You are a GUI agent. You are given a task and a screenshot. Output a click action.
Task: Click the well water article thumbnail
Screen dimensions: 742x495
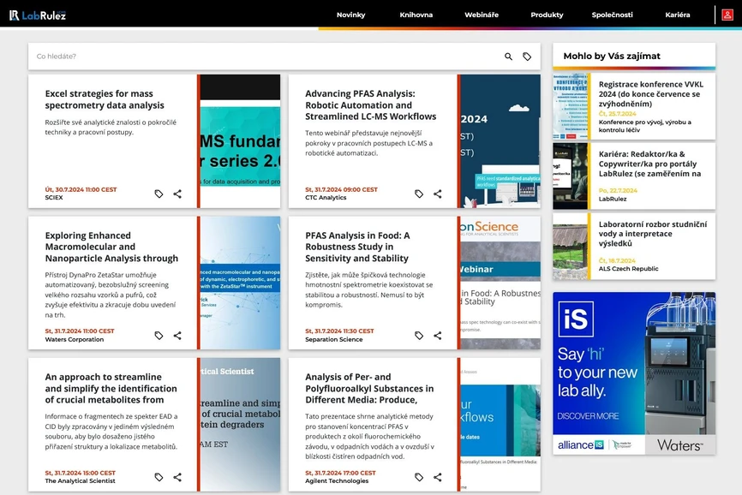pyautogui.click(x=571, y=247)
